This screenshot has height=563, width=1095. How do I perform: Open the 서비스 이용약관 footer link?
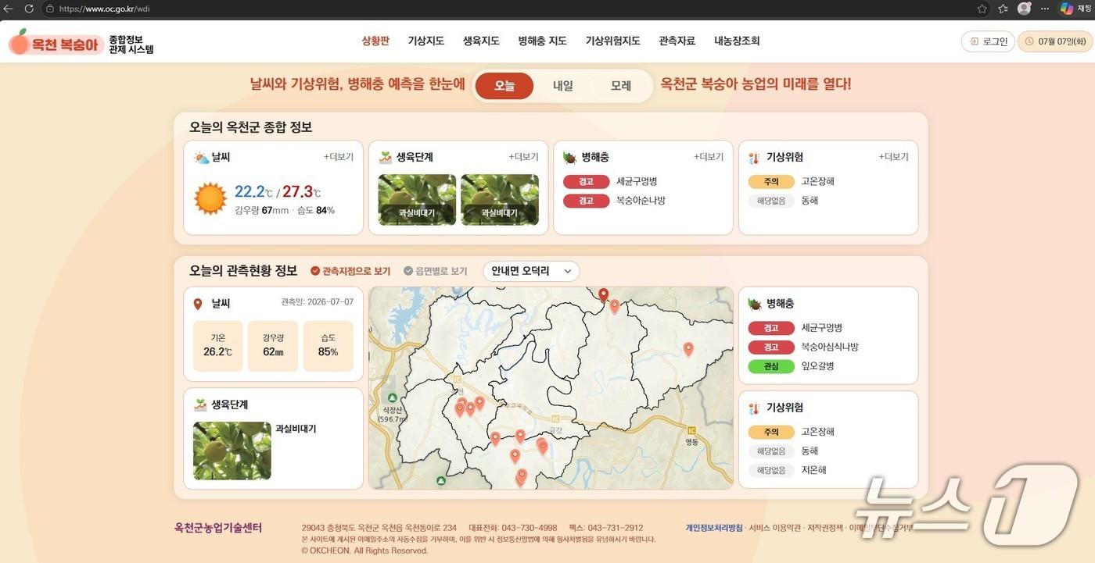coord(774,528)
